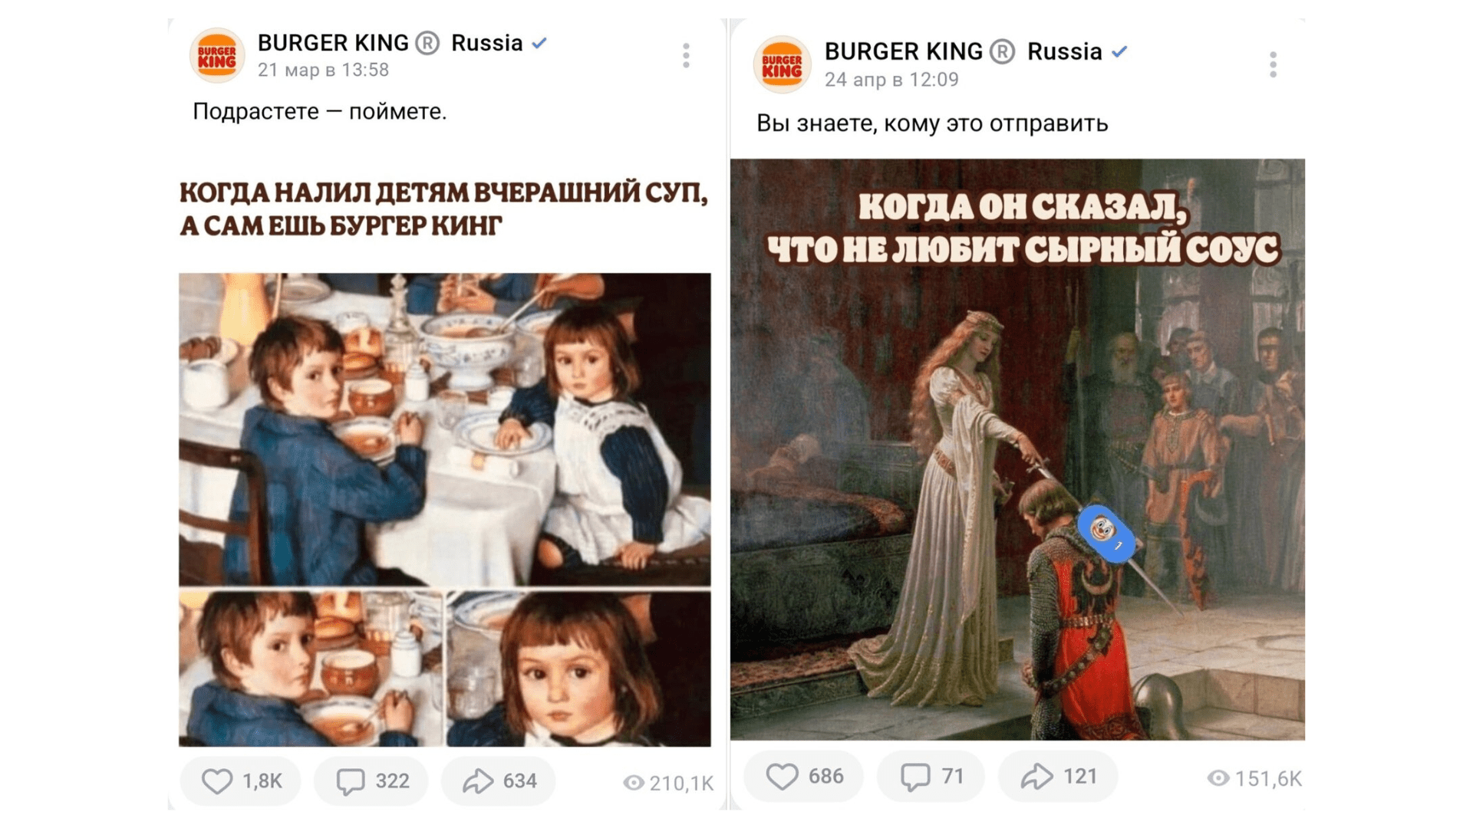The height and width of the screenshot is (828, 1473).
Task: Open the three-dot menu on the April post
Action: pyautogui.click(x=1273, y=64)
